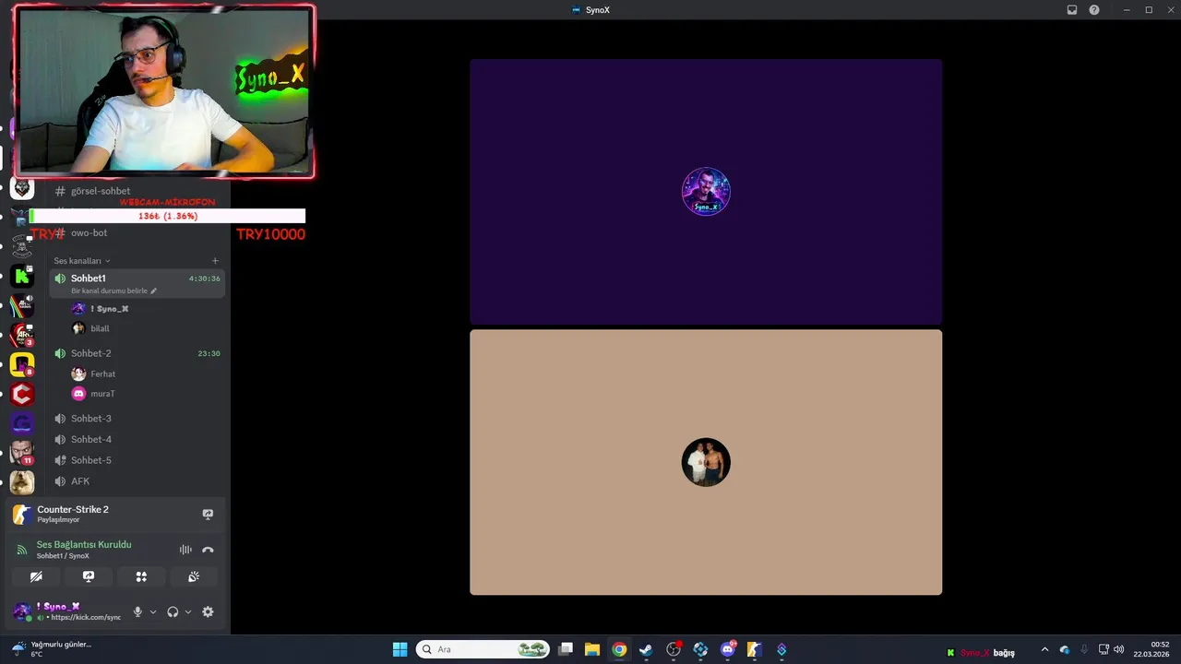Collapse the Ses kanalları category
Screen dimensions: 1181x664
81,261
